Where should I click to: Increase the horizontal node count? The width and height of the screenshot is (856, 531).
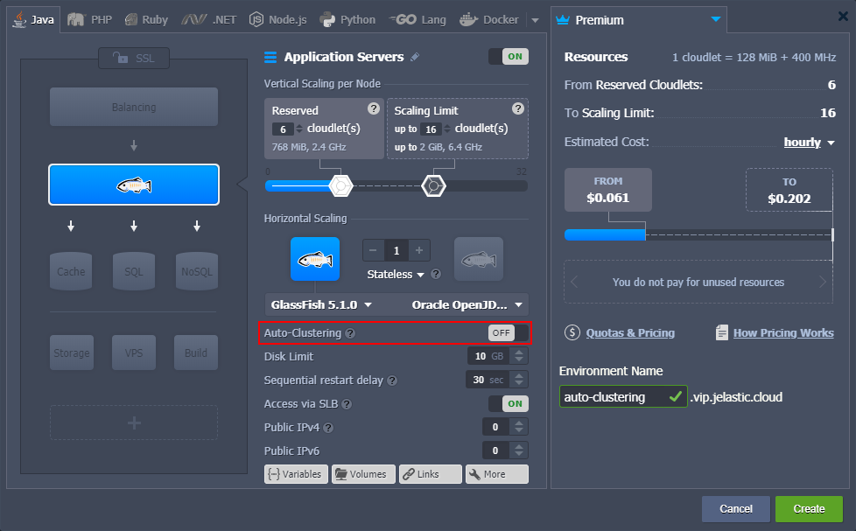click(419, 250)
